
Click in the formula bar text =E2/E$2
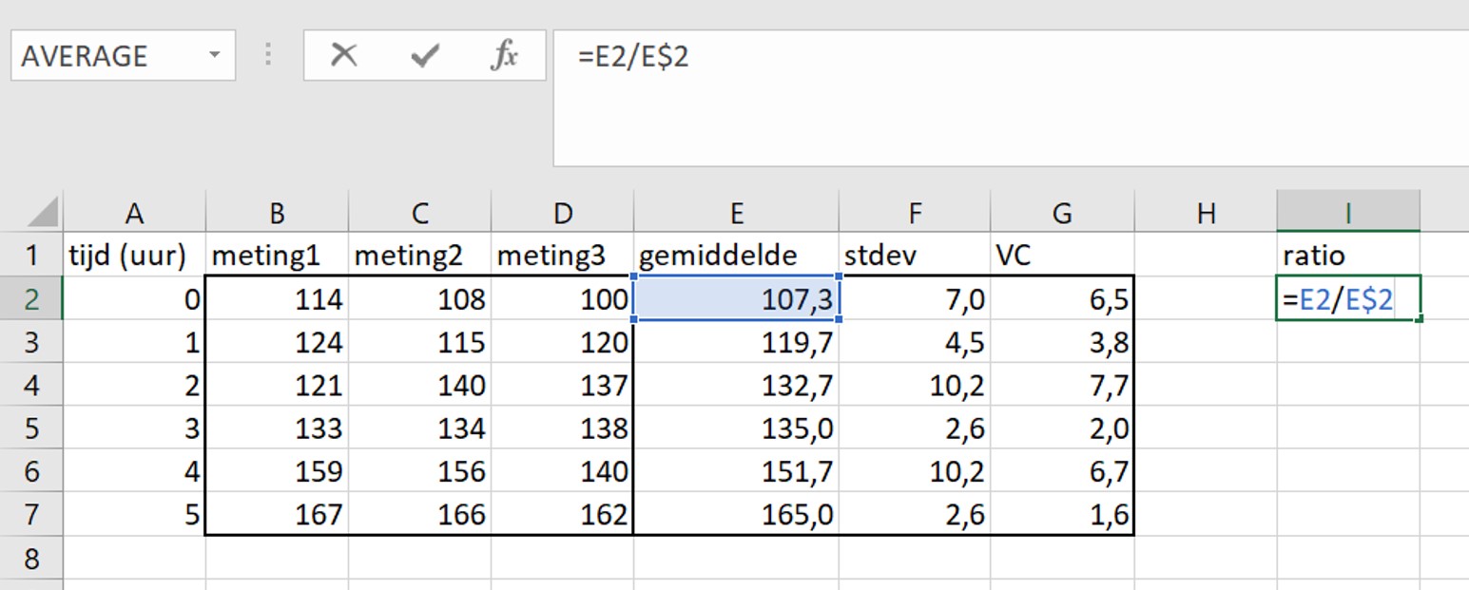coord(633,57)
